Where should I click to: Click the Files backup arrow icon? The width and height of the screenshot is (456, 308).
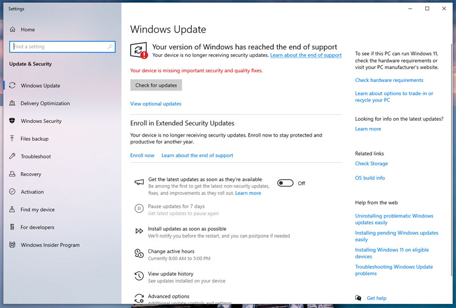point(12,138)
